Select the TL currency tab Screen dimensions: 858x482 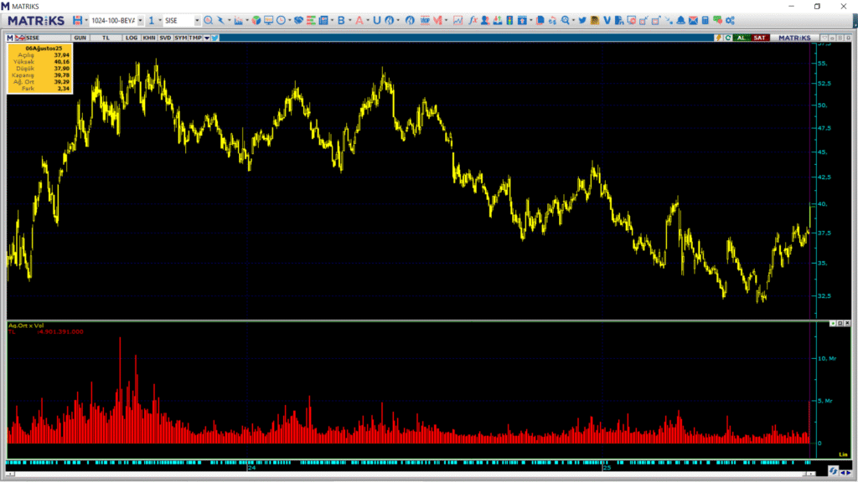106,38
